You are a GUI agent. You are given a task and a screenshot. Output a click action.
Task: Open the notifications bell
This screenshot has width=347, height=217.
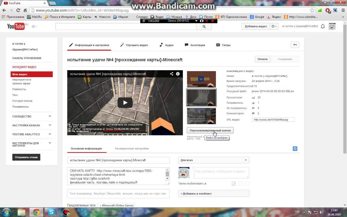(x=323, y=26)
